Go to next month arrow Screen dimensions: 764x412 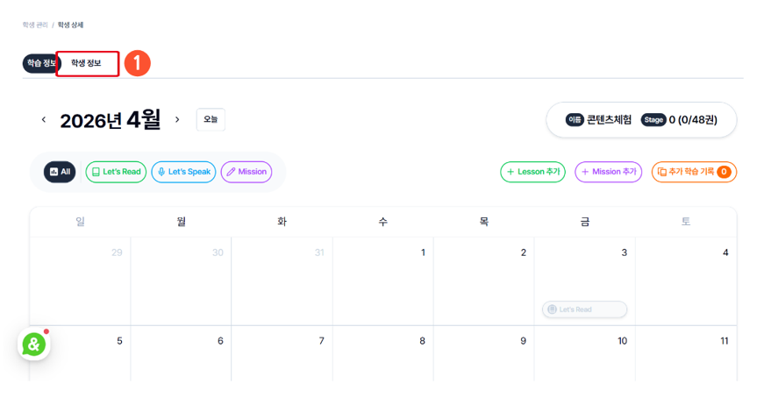tap(177, 119)
